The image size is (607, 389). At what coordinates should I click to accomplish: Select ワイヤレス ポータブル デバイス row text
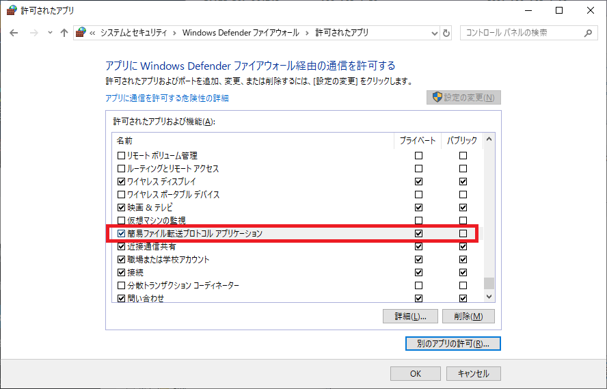coord(174,195)
